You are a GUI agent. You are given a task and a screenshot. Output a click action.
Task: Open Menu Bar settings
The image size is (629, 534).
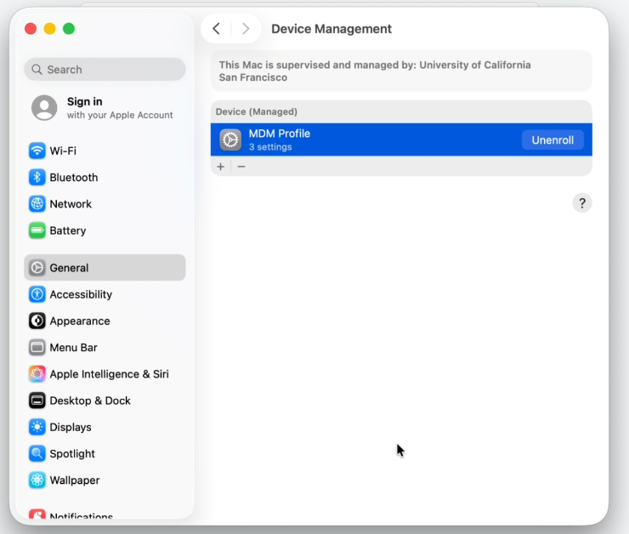coord(73,348)
